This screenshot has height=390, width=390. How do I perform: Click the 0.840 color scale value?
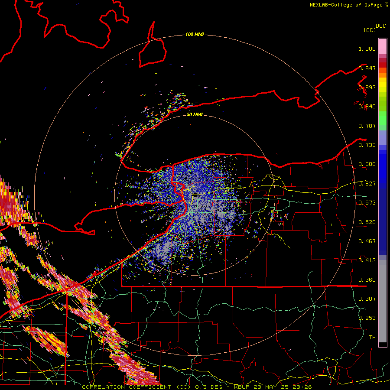pos(367,107)
